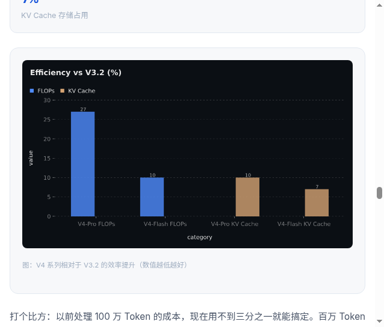Viewport: 384px width, 327px height.
Task: Toggle the FLOPs series legend label
Action: click(46, 91)
